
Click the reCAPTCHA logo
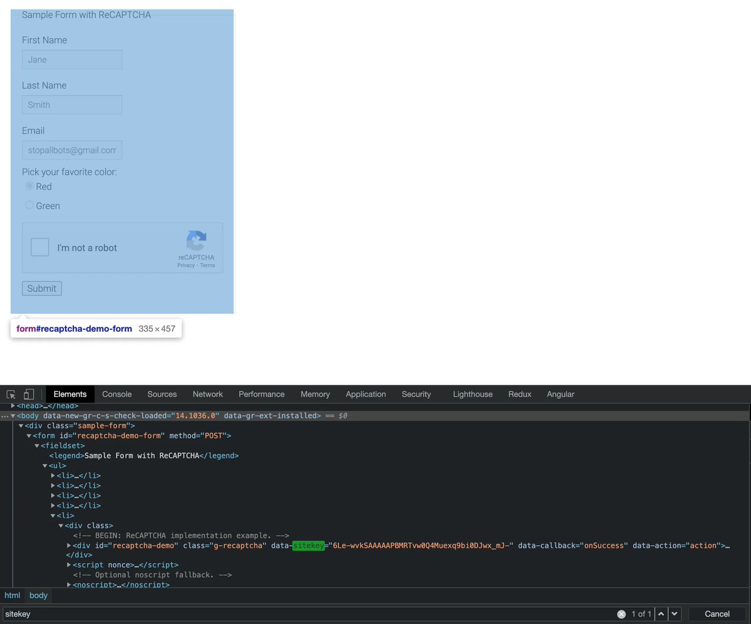tap(196, 241)
